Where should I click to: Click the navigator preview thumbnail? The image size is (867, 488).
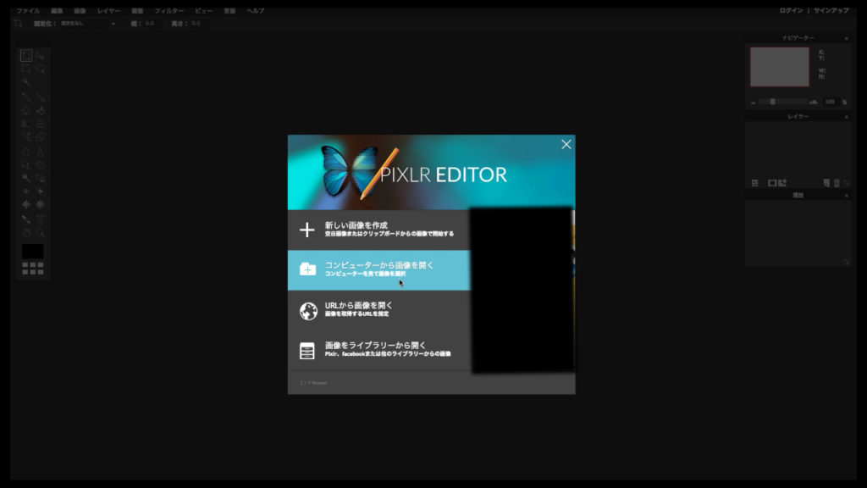(780, 67)
